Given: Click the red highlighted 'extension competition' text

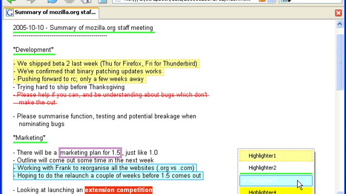Looking at the screenshot, I should 118,190.
